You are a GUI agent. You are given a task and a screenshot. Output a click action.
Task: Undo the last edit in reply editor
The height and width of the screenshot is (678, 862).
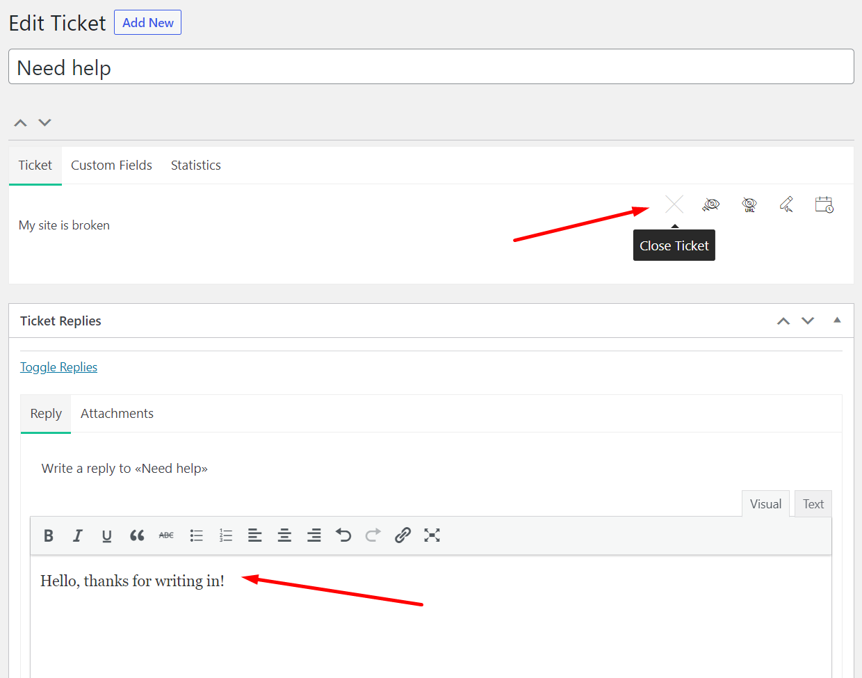(x=343, y=535)
